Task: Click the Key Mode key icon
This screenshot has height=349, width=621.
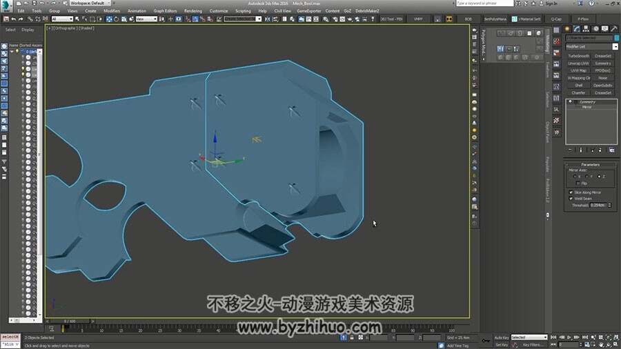Action: (x=486, y=340)
